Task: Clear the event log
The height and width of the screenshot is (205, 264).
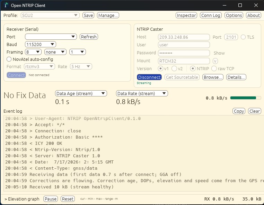Action: 255,111
